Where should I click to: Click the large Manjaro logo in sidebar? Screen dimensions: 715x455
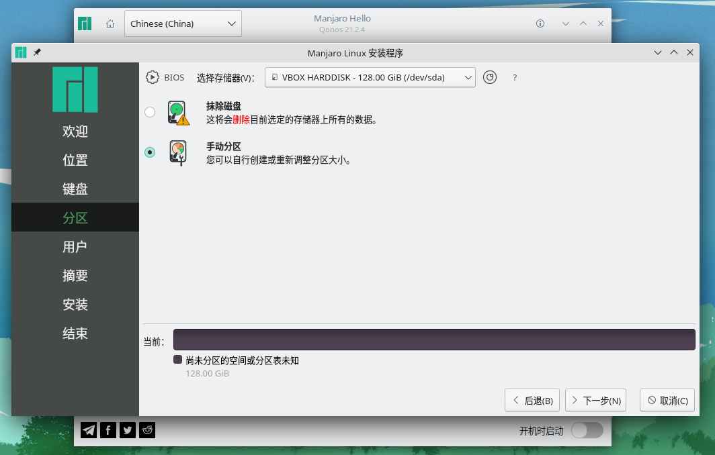click(x=75, y=89)
